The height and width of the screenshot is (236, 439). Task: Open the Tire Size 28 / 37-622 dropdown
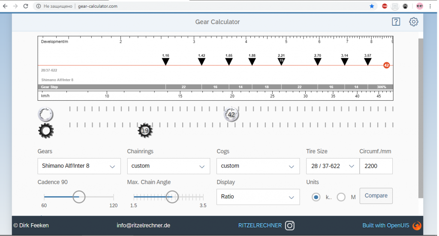coord(332,166)
